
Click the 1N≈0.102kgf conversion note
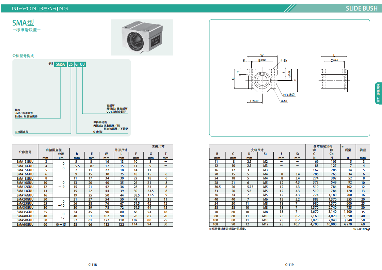pyautogui.click(x=362, y=229)
